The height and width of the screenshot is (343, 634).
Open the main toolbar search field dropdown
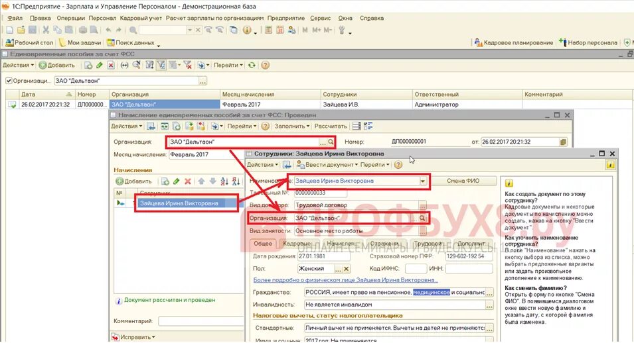pos(189,30)
